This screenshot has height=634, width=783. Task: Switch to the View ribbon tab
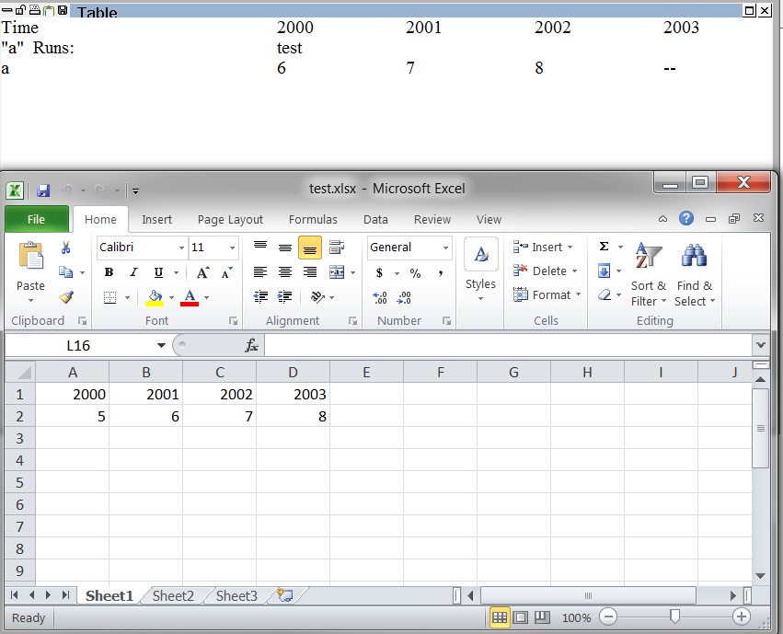click(x=489, y=219)
